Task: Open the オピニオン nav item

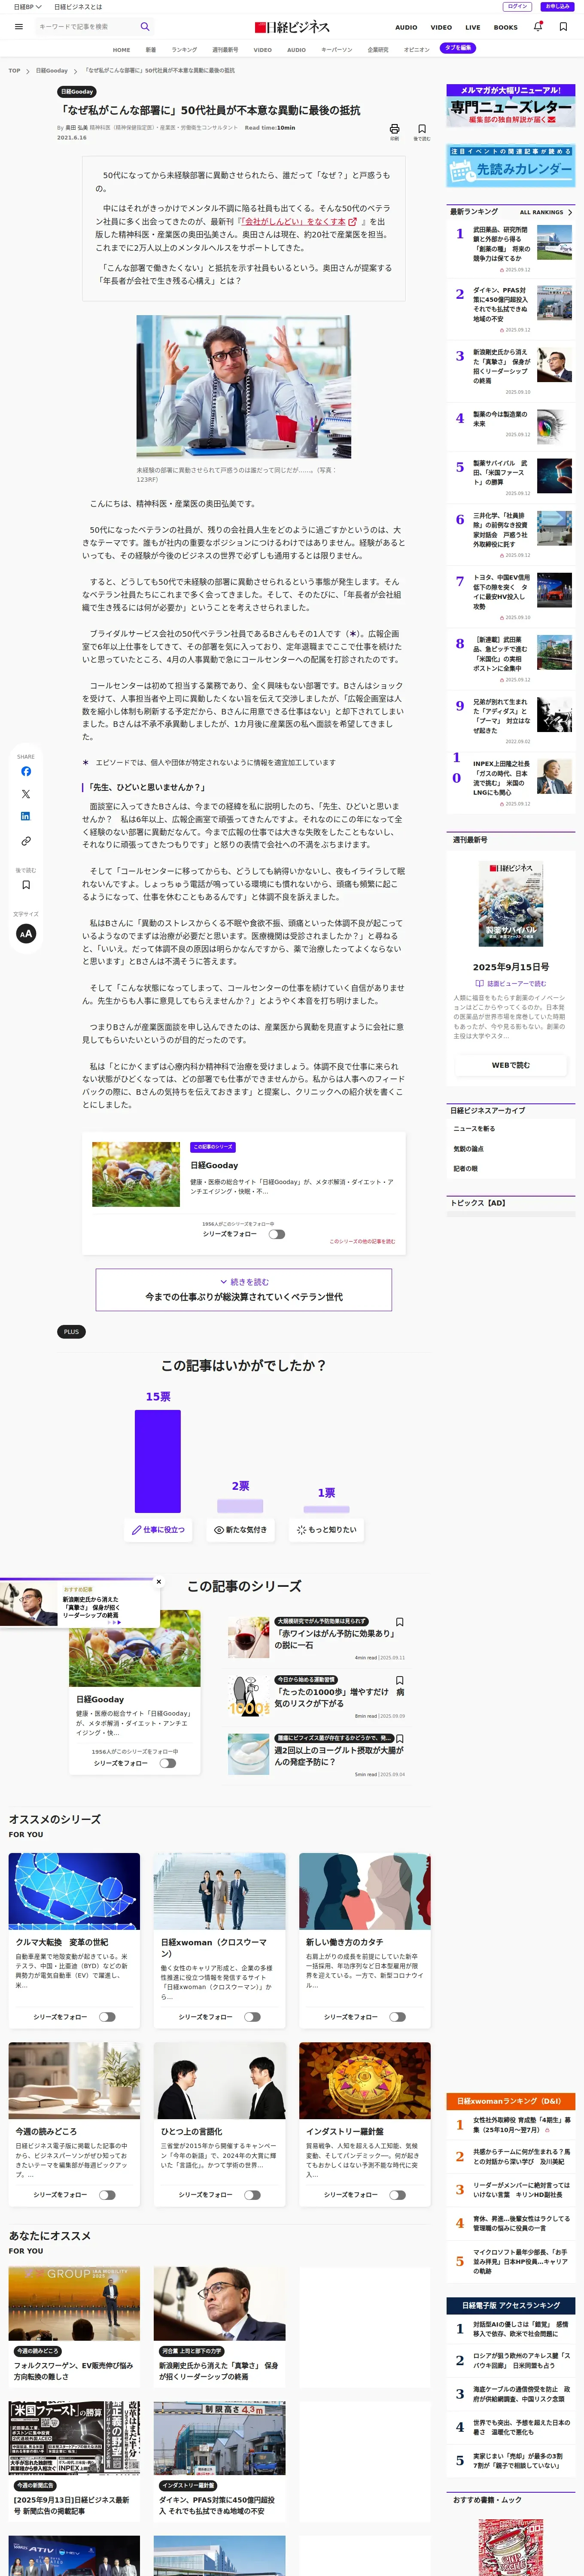Action: coord(416,49)
